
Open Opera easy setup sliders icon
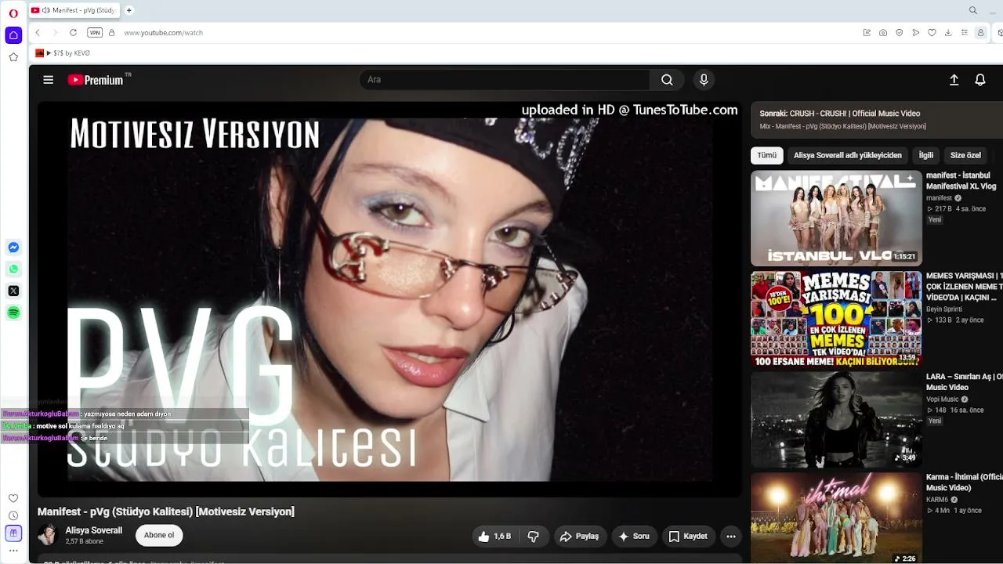[965, 33]
